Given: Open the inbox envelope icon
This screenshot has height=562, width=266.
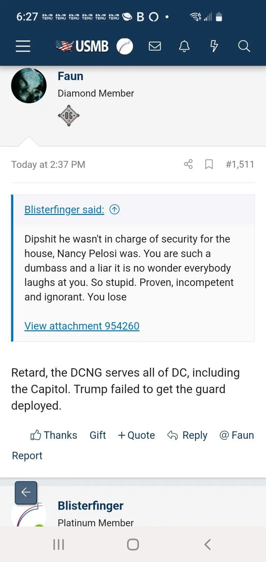Looking at the screenshot, I should [x=155, y=46].
